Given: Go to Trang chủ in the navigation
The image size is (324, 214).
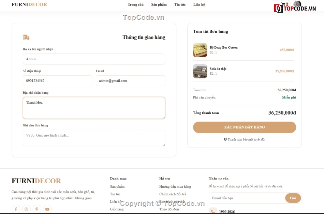Looking at the screenshot, I should point(135,4).
